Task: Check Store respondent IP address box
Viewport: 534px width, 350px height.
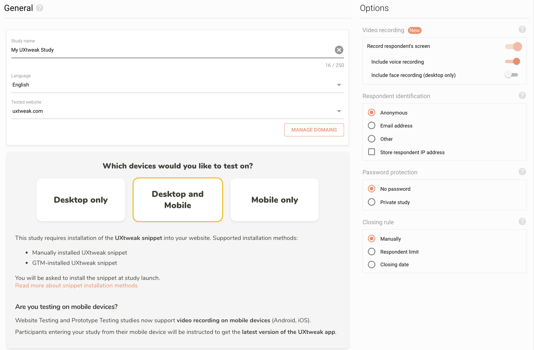Action: click(372, 152)
